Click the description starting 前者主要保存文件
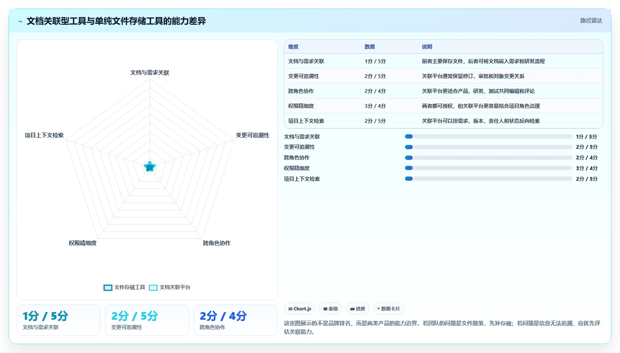 (x=483, y=61)
